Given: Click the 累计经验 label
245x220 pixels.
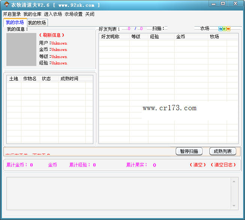Looking at the screenshot, I should [x=80, y=165].
